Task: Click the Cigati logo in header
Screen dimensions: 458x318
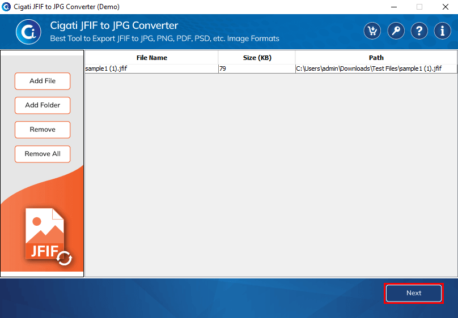Action: tap(28, 32)
